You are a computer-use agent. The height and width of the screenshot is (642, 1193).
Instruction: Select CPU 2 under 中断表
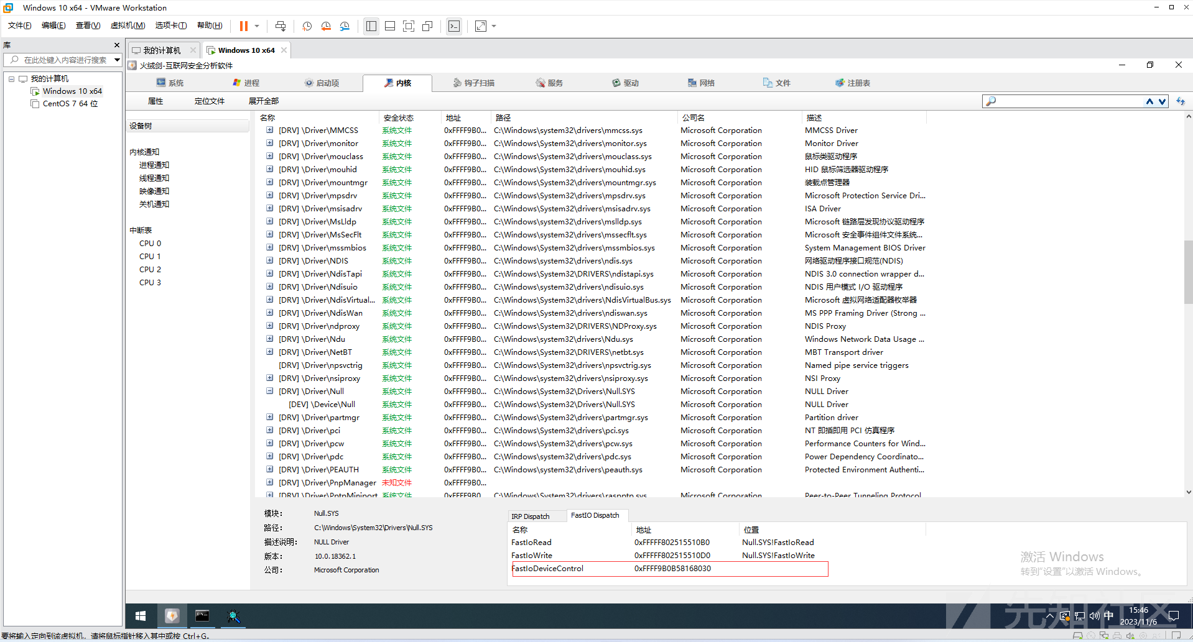pyautogui.click(x=150, y=270)
